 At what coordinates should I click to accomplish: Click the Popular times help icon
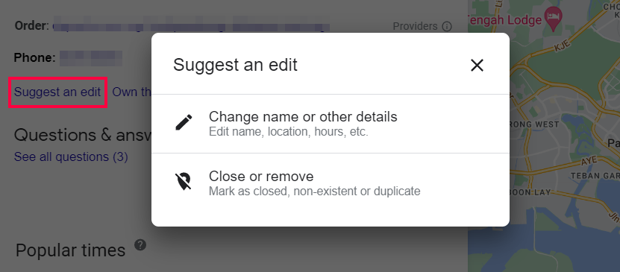pyautogui.click(x=140, y=245)
